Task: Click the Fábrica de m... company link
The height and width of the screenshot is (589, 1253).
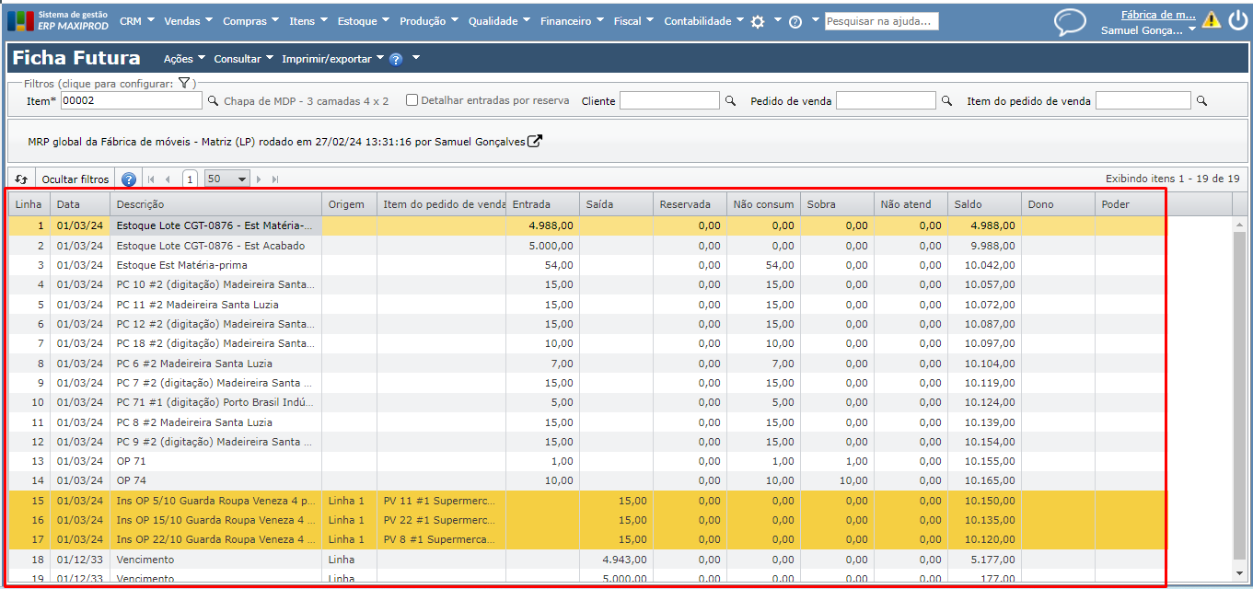Action: 1157,14
